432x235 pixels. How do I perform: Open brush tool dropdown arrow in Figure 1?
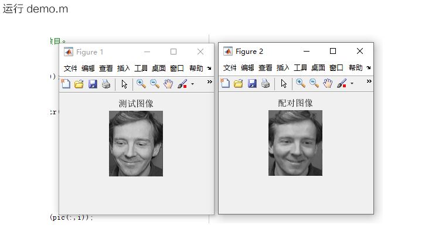(x=192, y=84)
